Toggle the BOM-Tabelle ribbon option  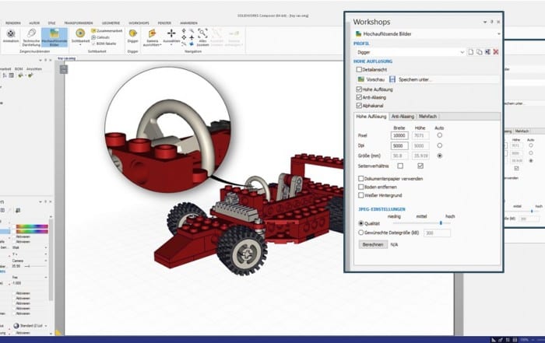coord(104,44)
